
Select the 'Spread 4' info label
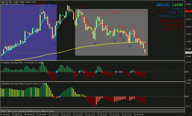click(177, 9)
